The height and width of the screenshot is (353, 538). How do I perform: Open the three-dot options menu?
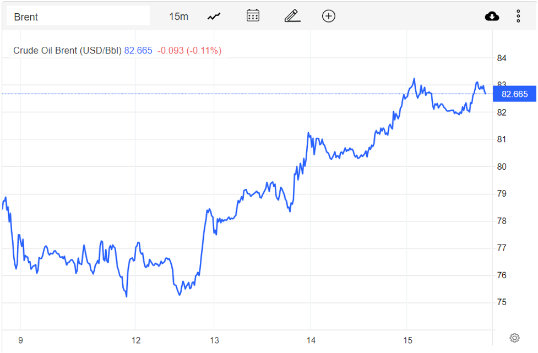[518, 15]
